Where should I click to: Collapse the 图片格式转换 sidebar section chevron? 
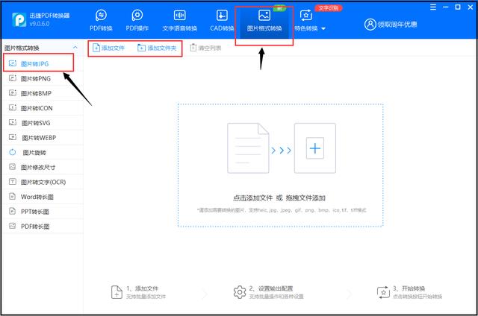coord(75,48)
